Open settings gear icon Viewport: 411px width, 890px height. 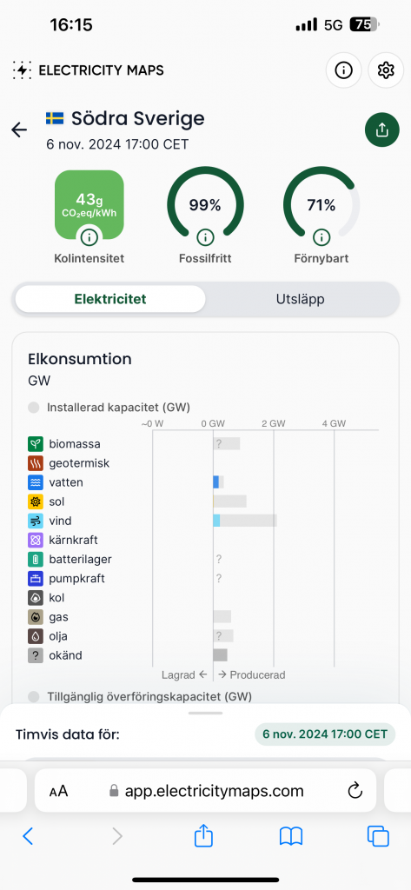pyautogui.click(x=386, y=70)
